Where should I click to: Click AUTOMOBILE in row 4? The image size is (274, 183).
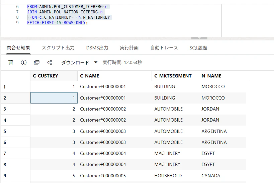(x=169, y=120)
